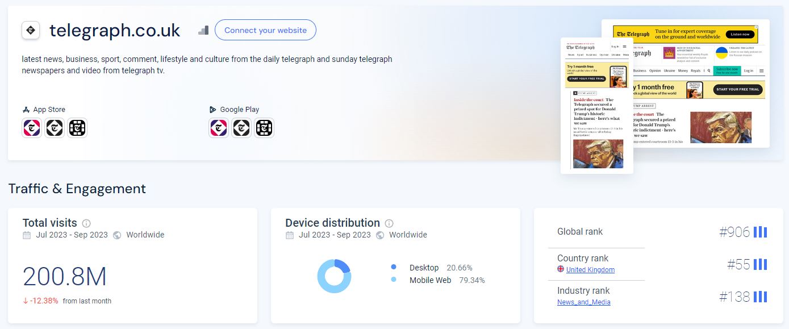The height and width of the screenshot is (329, 789).
Task: Click the Industry rank #138 value
Action: tap(734, 297)
